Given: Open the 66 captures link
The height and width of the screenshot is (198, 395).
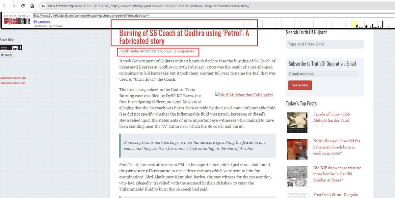Looking at the screenshot, I should tap(42, 22).
